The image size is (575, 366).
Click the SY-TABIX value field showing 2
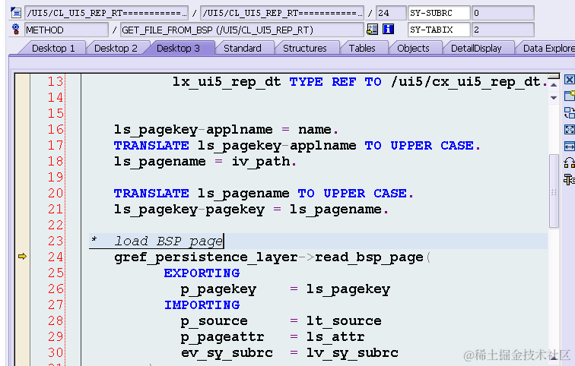pos(503,30)
